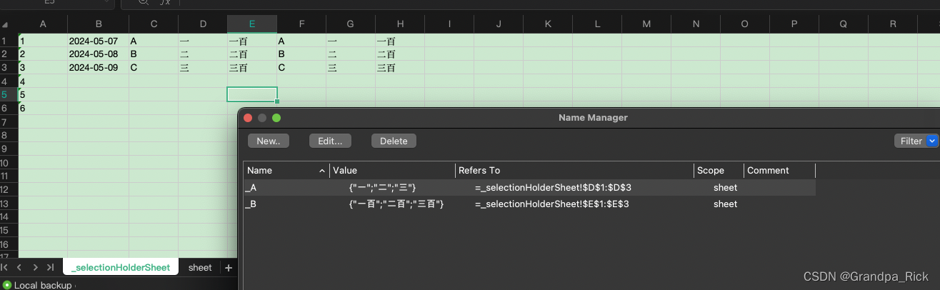Click the Scope column header
940x290 pixels.
[719, 171]
